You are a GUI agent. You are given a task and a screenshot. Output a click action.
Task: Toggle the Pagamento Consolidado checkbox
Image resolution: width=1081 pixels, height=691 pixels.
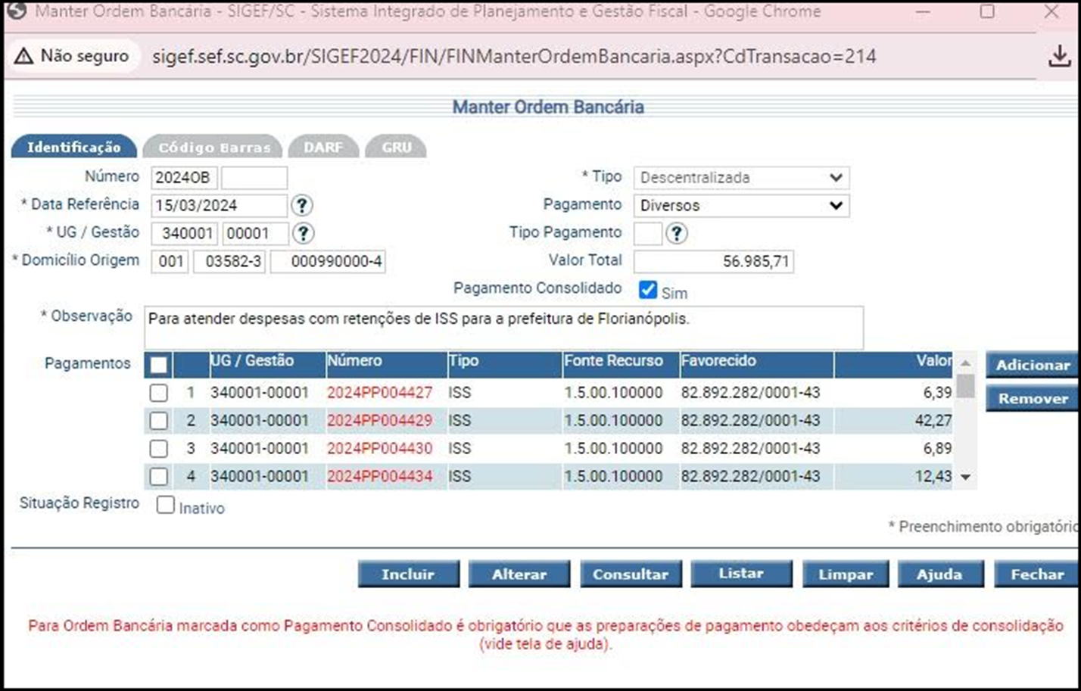coord(648,290)
